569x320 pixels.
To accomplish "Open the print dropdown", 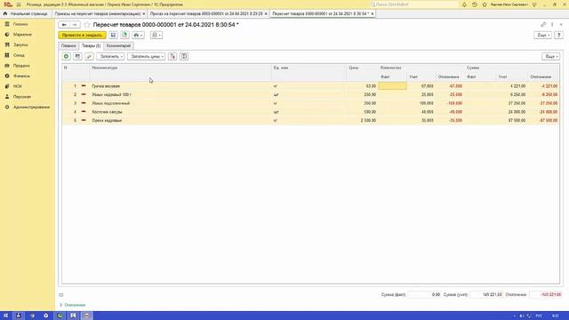I will pos(138,36).
